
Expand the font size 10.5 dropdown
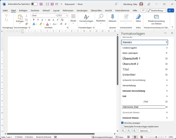[67, 15]
